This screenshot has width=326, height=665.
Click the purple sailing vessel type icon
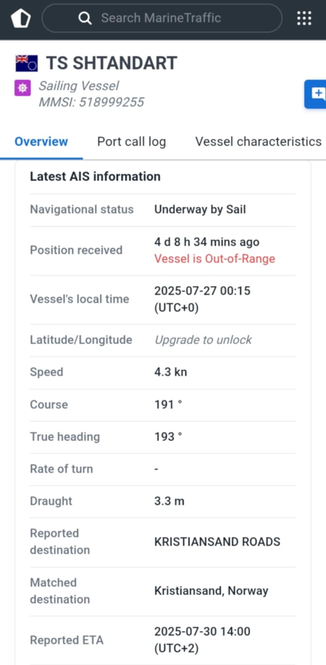[23, 87]
